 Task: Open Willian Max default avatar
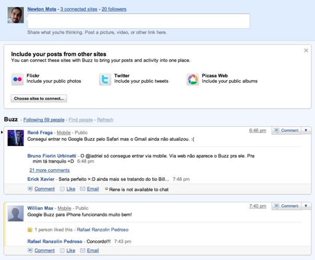[x=16, y=213]
